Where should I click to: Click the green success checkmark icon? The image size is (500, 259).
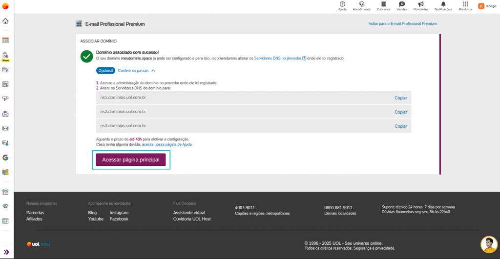[86, 57]
